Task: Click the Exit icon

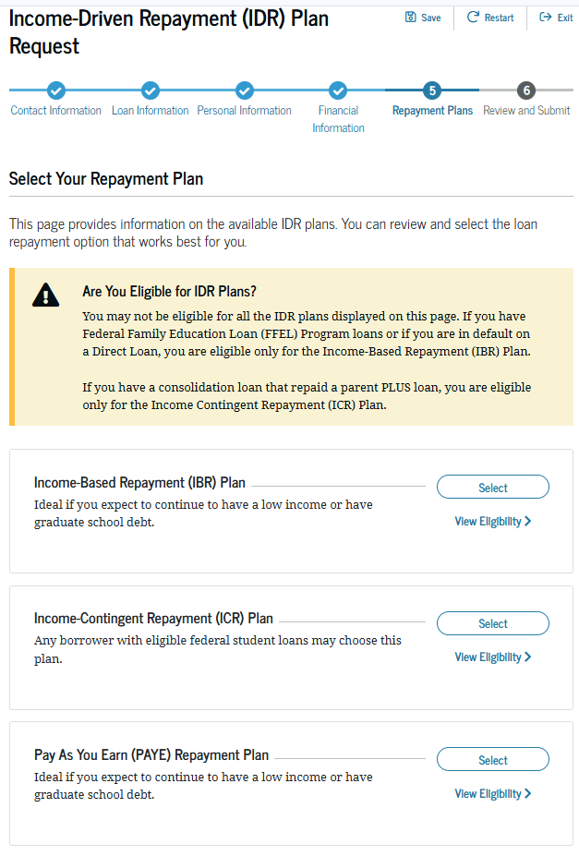Action: 546,17
